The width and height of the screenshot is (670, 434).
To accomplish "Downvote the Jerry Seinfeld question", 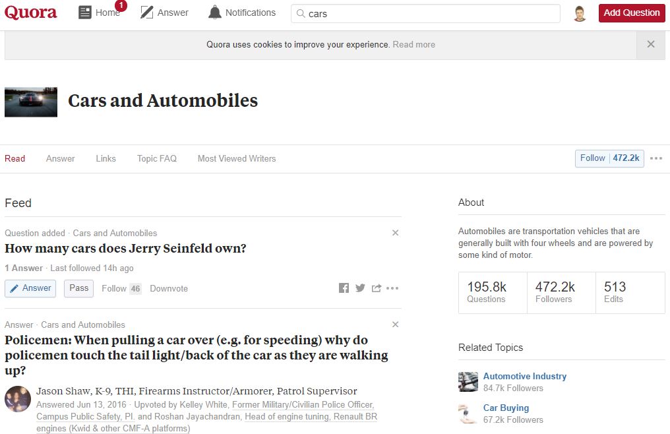I will click(x=169, y=289).
